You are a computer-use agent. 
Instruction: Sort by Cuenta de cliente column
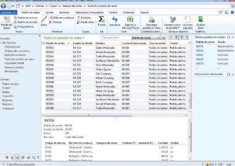pos(83,43)
